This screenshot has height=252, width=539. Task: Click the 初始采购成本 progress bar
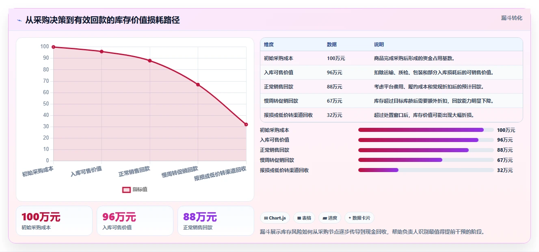[426, 130]
